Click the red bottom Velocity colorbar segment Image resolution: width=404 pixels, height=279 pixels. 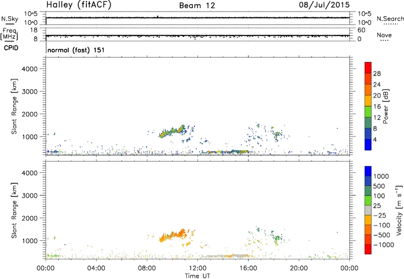[x=368, y=249]
